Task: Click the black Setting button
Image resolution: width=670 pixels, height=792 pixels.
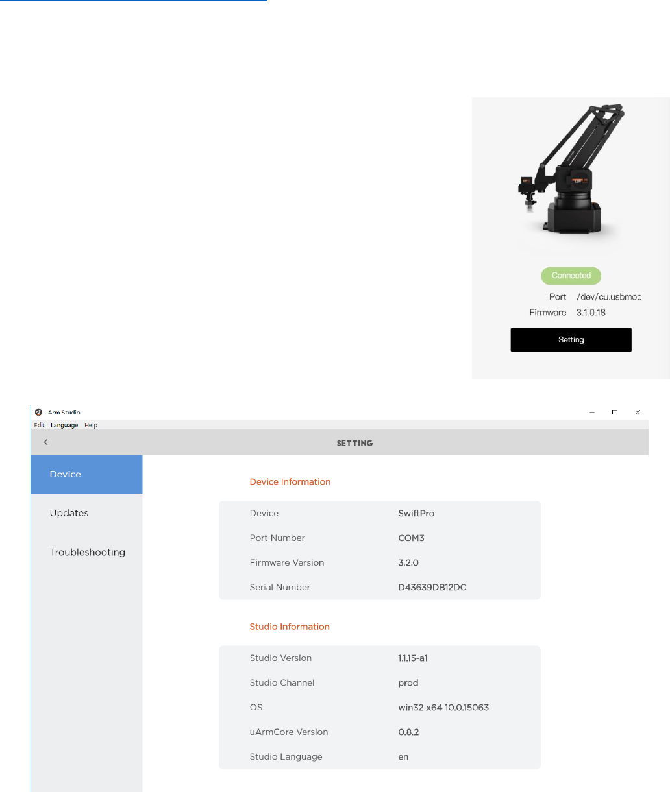Action: (571, 340)
